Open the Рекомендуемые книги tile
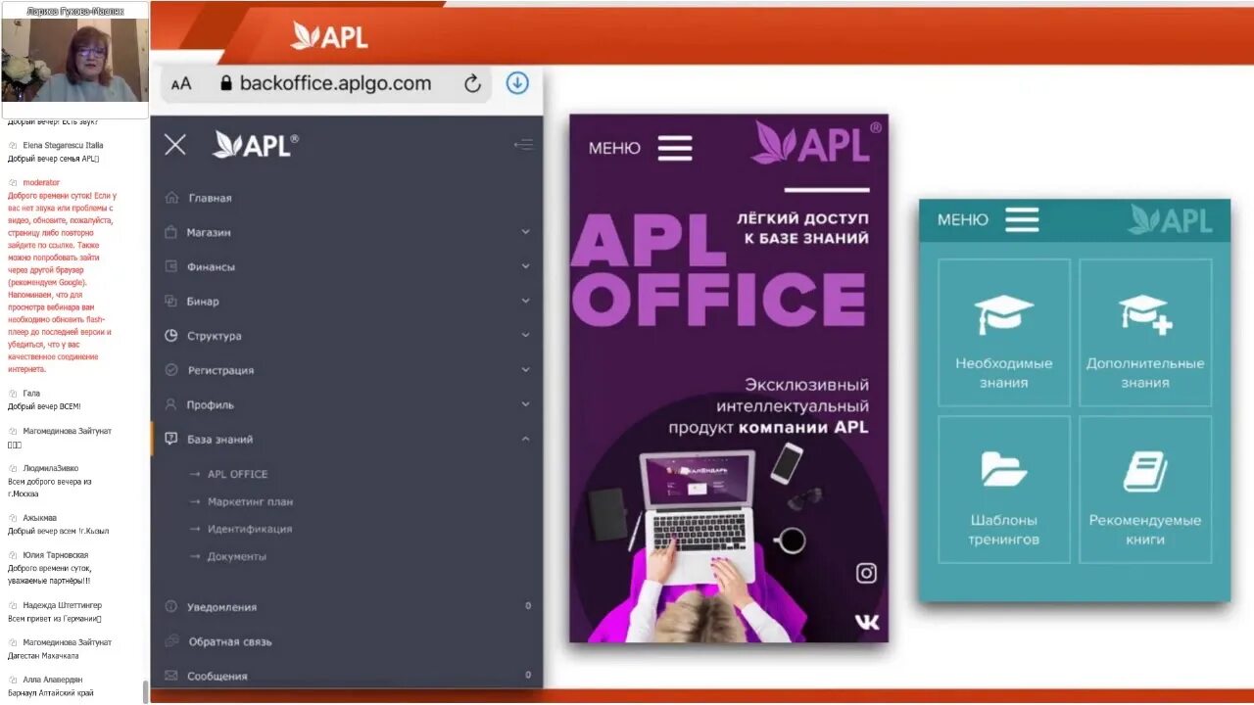The width and height of the screenshot is (1254, 705). [x=1145, y=490]
